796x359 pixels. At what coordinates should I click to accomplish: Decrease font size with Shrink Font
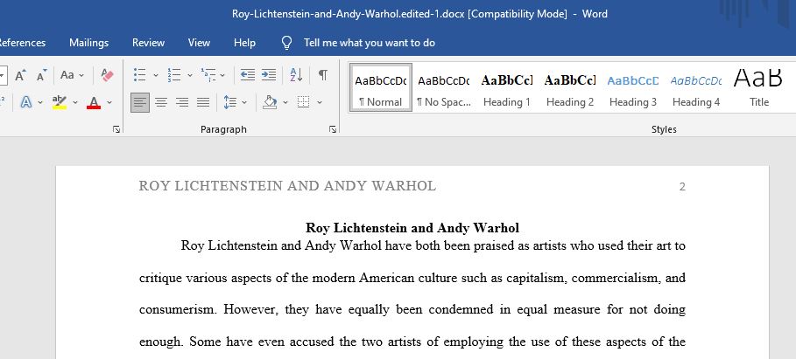[x=42, y=75]
